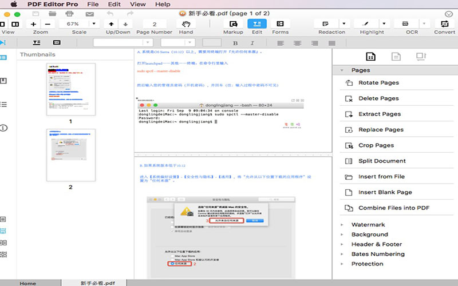Open the Edit menu in the menu bar
This screenshot has height=286, width=458.
(114, 4)
